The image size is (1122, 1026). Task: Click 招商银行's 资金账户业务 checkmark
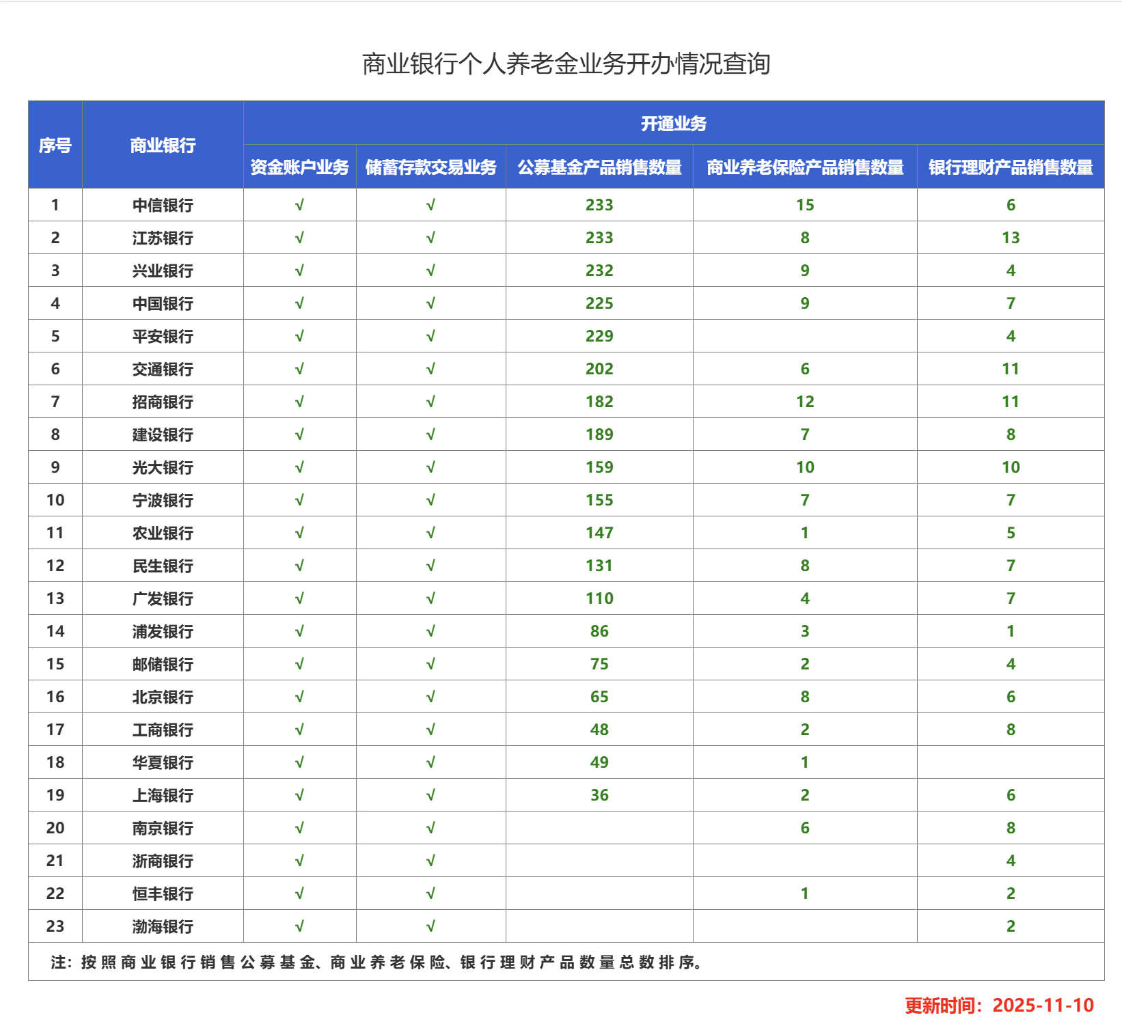pos(299,402)
